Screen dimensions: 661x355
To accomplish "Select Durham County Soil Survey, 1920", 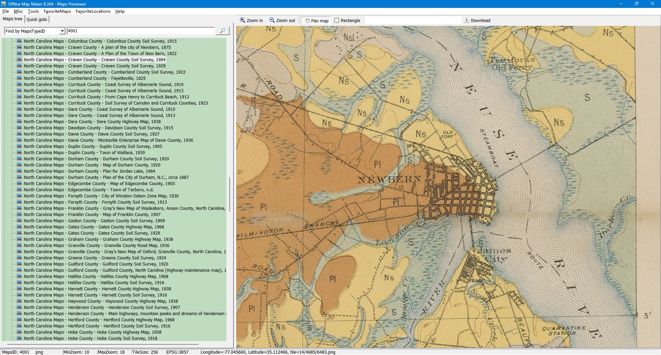I will (96, 159).
